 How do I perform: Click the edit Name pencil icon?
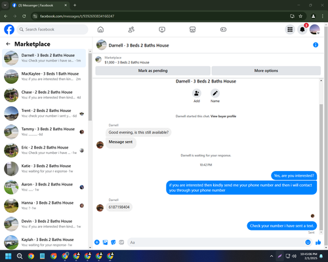tap(215, 93)
